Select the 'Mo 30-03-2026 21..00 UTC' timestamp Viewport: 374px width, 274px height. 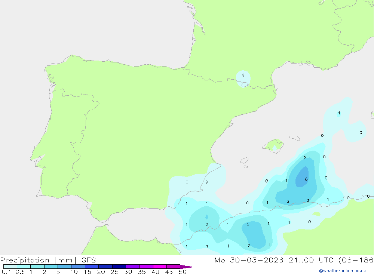pos(275,260)
